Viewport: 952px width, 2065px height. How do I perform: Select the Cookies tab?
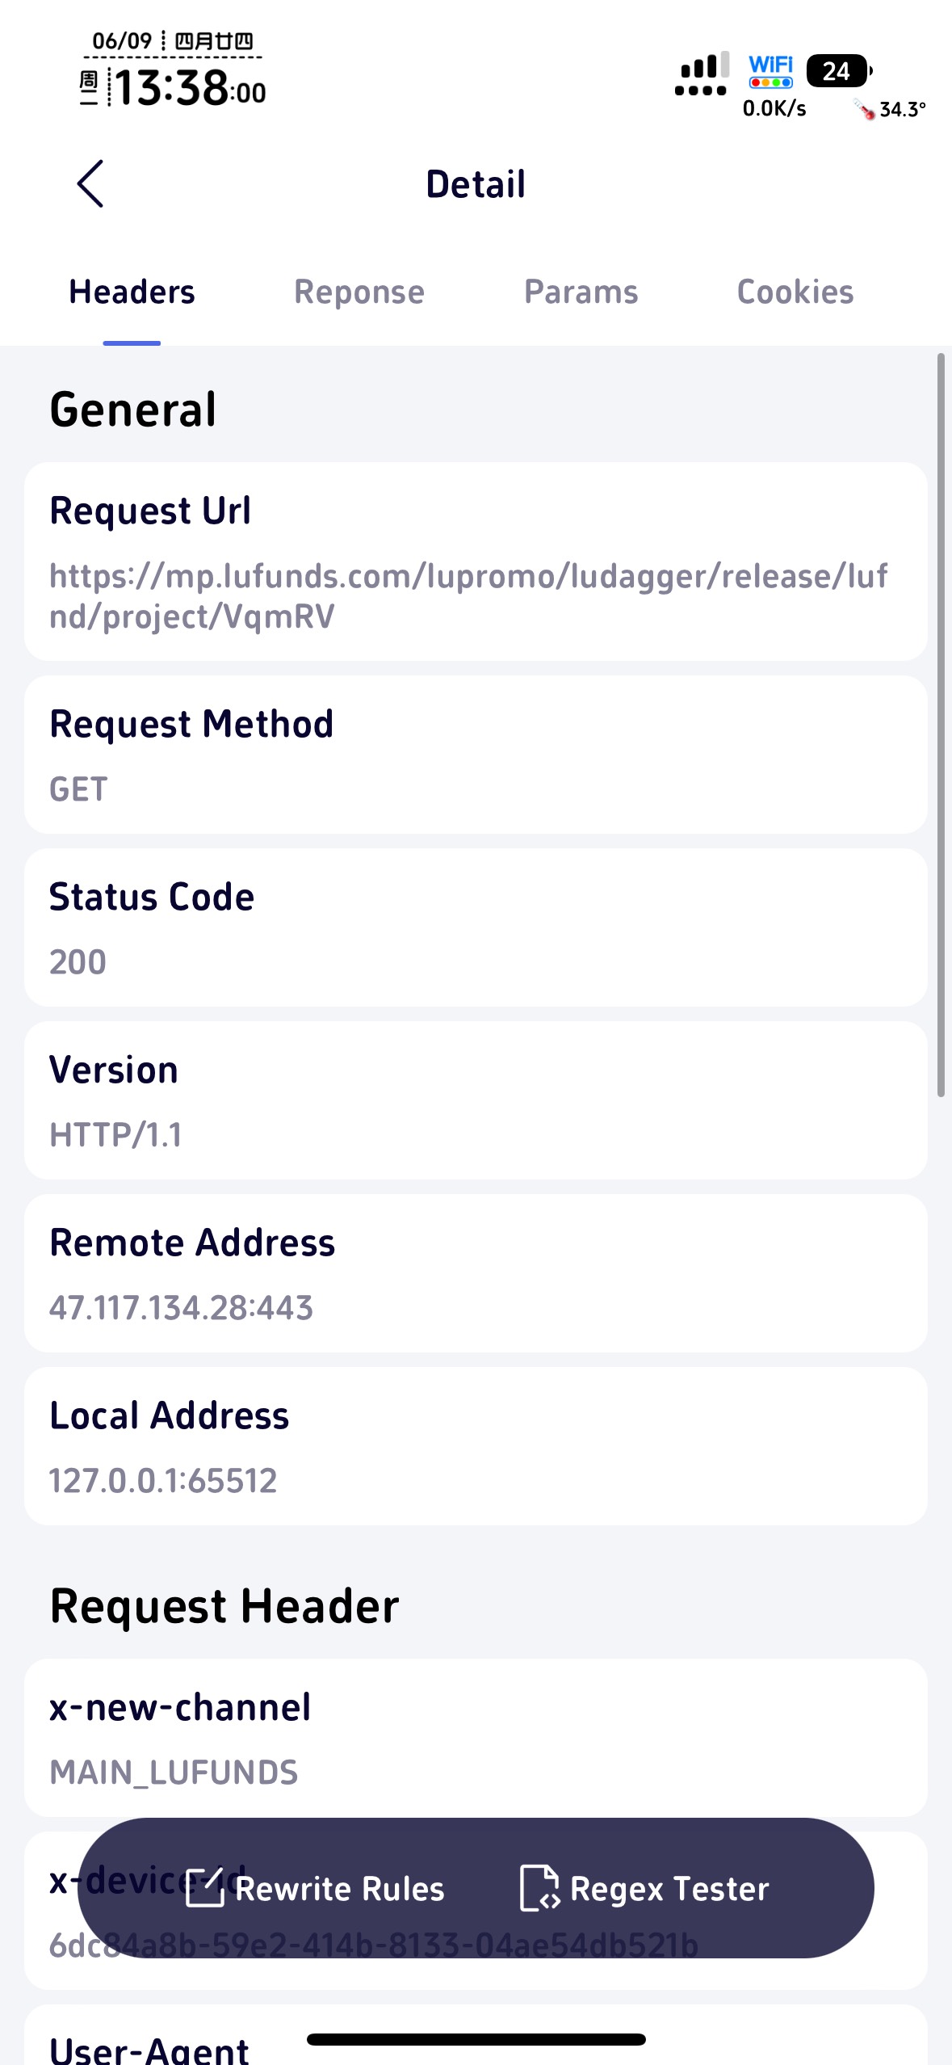tap(795, 292)
